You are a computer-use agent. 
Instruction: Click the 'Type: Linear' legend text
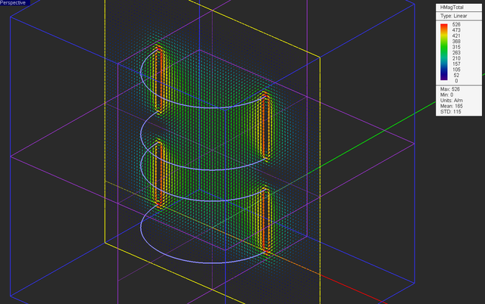point(454,16)
